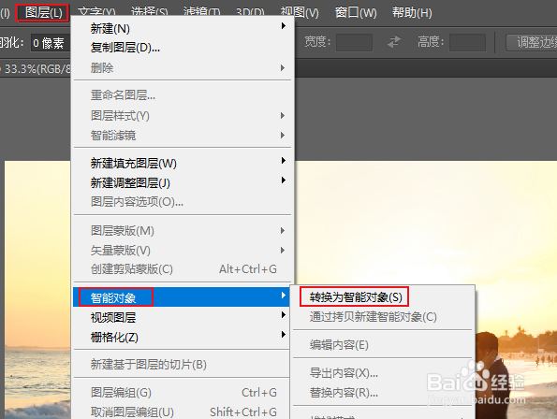The height and width of the screenshot is (419, 557).
Task: Open the 滤镜(T) menu
Action: coord(201,13)
